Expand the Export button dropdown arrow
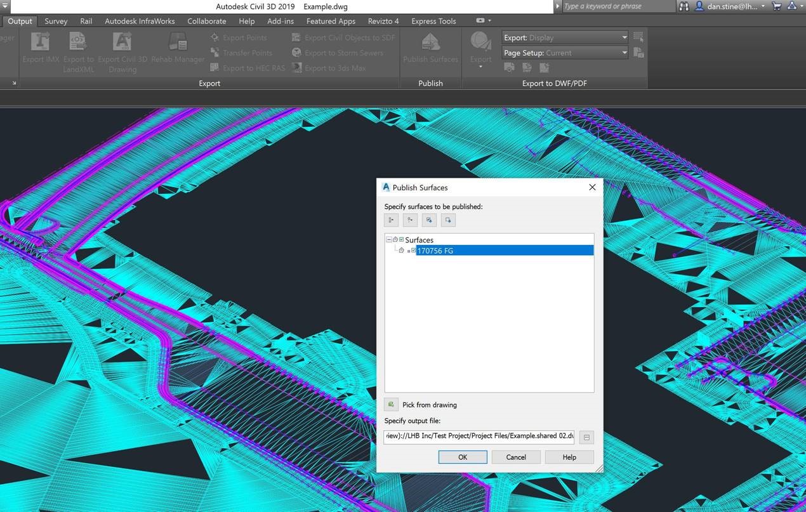Viewport: 806px width, 512px height. (480, 67)
